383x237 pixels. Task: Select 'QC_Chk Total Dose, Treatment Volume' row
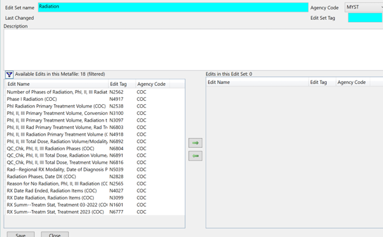(95, 163)
